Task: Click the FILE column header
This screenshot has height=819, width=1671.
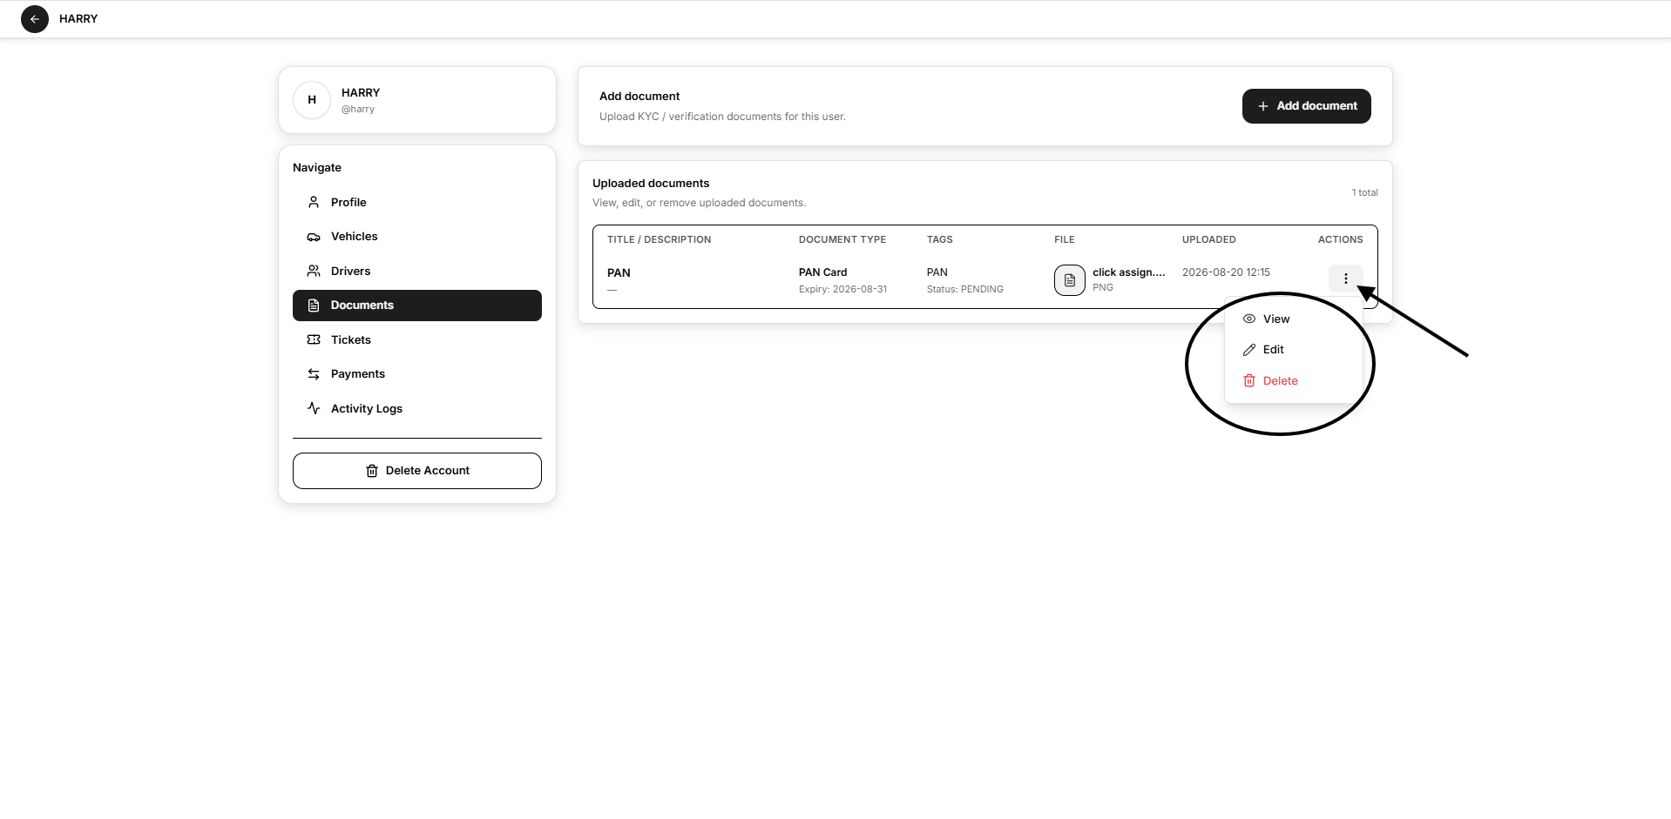Action: pos(1065,240)
